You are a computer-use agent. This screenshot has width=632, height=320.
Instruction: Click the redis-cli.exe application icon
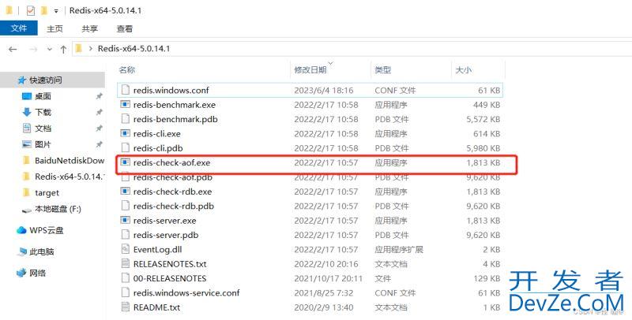126,133
